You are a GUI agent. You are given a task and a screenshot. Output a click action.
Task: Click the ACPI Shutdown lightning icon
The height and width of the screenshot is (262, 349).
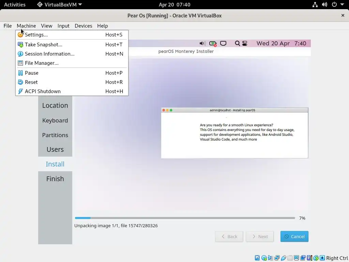pos(20,91)
